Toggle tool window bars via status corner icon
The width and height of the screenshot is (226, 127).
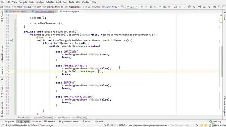[2, 125]
